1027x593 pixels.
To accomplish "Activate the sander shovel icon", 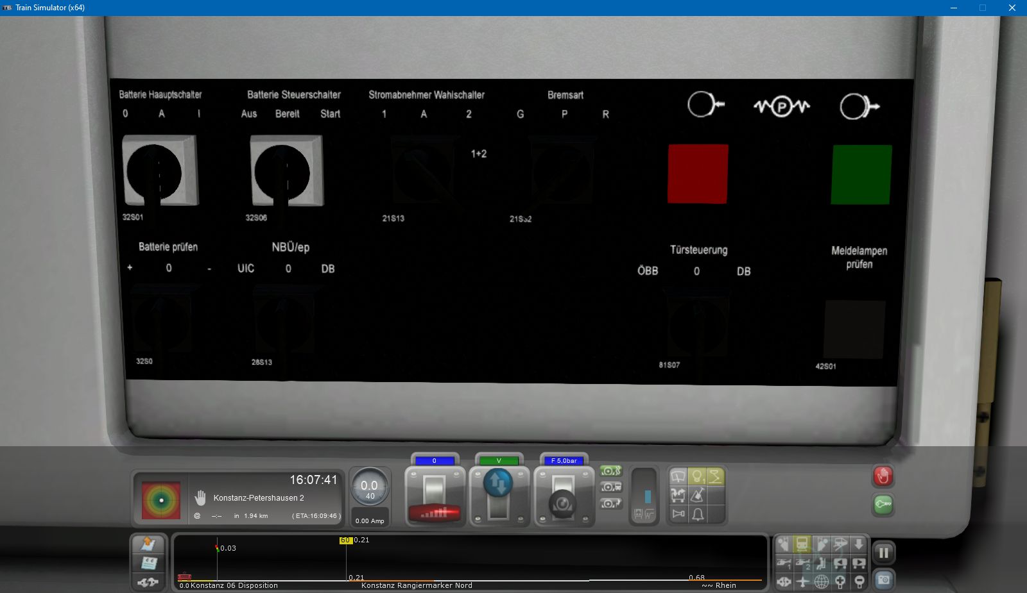I will click(697, 495).
